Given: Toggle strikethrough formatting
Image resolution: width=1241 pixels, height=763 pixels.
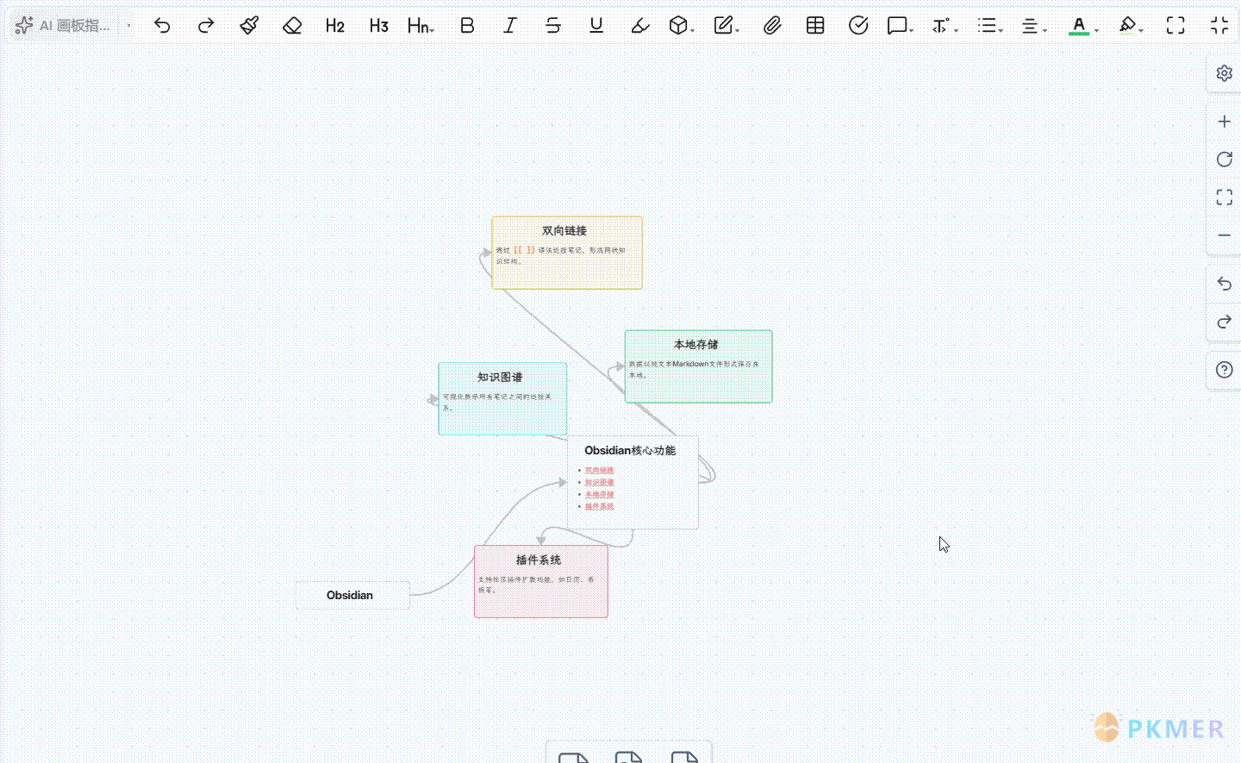Looking at the screenshot, I should click(553, 25).
